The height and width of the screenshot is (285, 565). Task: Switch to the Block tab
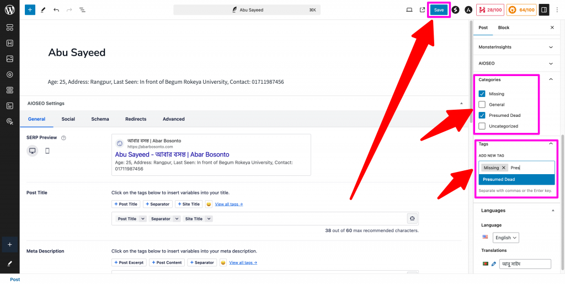coord(503,28)
